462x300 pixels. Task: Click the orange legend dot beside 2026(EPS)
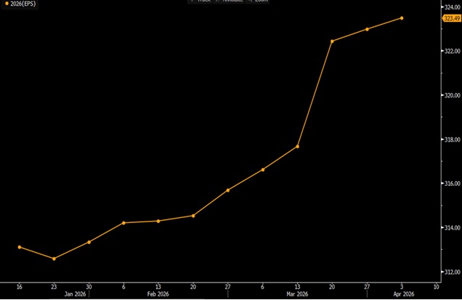[6, 4]
